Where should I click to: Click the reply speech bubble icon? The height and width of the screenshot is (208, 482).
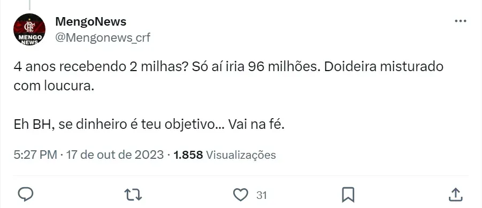pyautogui.click(x=26, y=194)
